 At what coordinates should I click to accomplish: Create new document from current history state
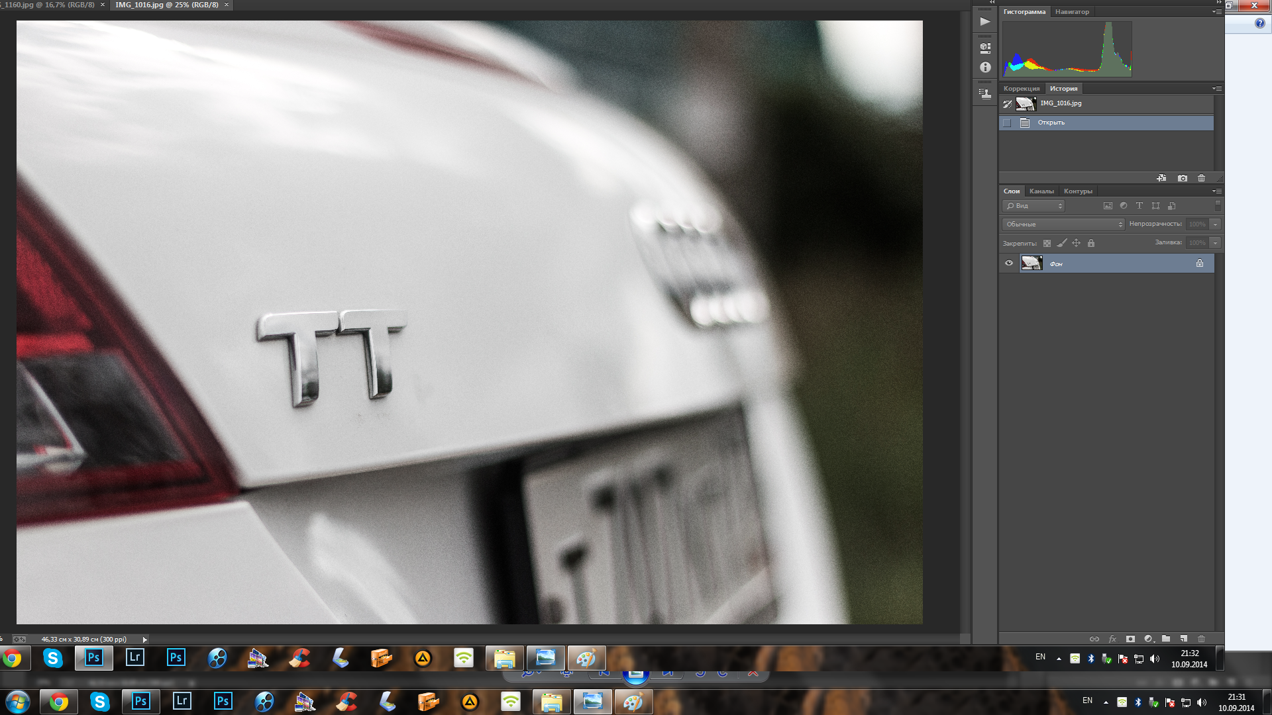(1161, 178)
